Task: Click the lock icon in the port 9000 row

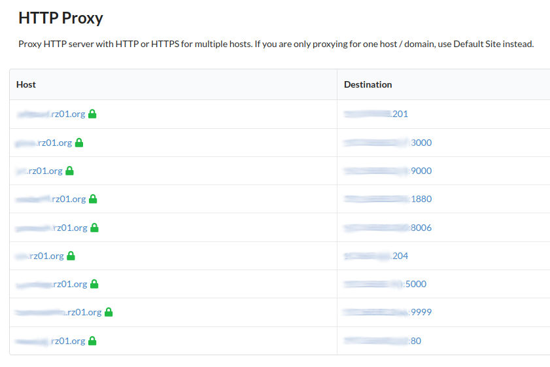Action: pos(69,171)
